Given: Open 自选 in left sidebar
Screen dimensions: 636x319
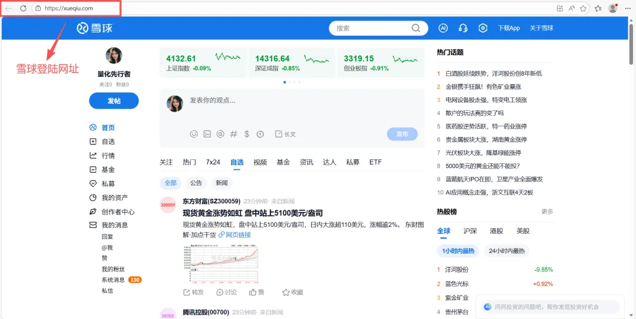Looking at the screenshot, I should tap(102, 142).
